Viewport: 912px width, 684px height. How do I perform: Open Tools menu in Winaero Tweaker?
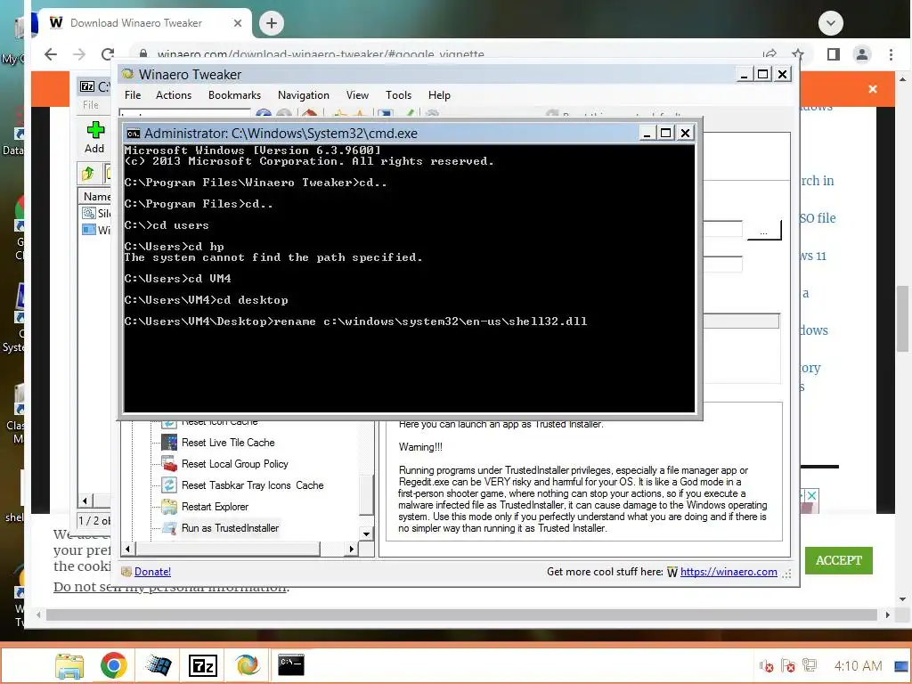pos(398,95)
